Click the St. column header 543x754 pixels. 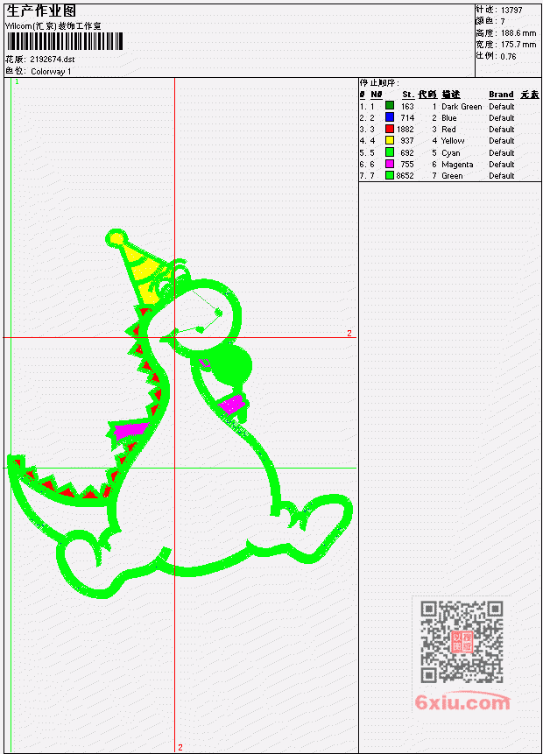(408, 95)
